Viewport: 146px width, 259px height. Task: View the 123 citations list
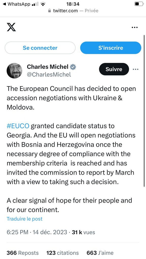(63, 253)
